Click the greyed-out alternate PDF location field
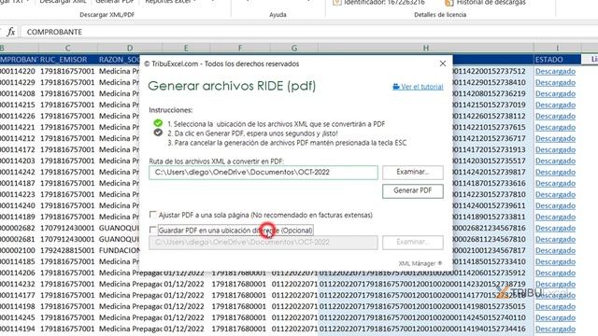This screenshot has height=336, width=598. pyautogui.click(x=263, y=243)
